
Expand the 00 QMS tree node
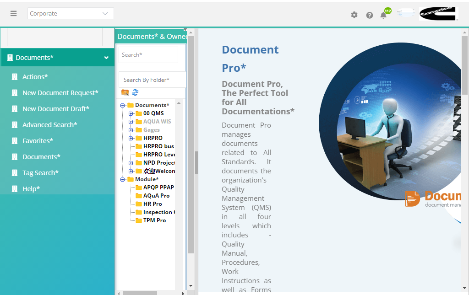(131, 113)
